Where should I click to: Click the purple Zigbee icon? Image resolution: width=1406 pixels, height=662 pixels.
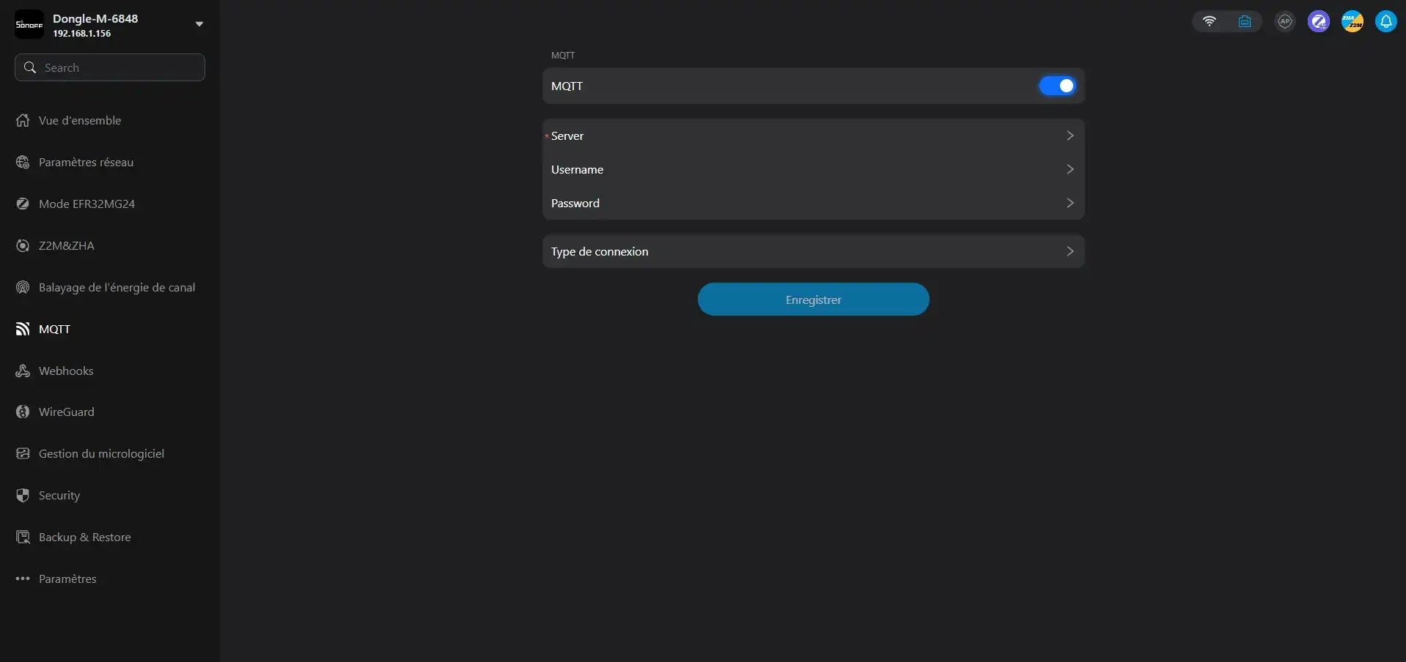click(x=1318, y=21)
